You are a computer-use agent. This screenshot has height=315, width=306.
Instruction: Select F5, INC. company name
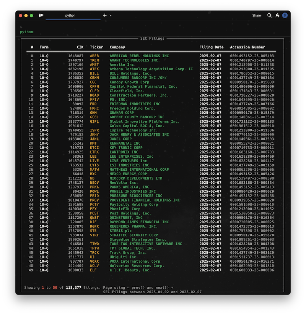coord(118,100)
